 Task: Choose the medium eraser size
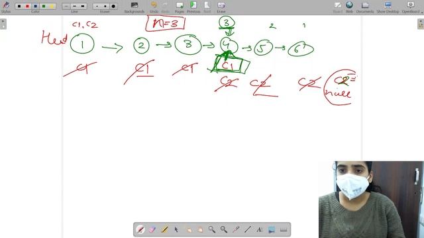click(105, 6)
